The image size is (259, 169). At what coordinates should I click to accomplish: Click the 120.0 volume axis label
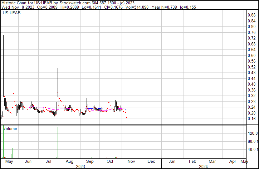click(x=253, y=133)
